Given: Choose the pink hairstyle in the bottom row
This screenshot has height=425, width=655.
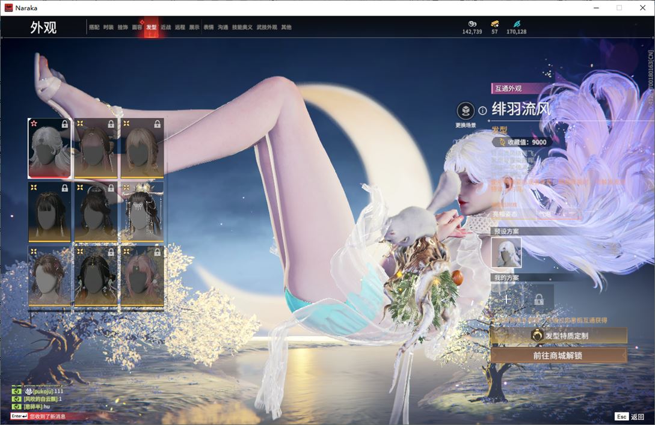Looking at the screenshot, I should click(142, 277).
